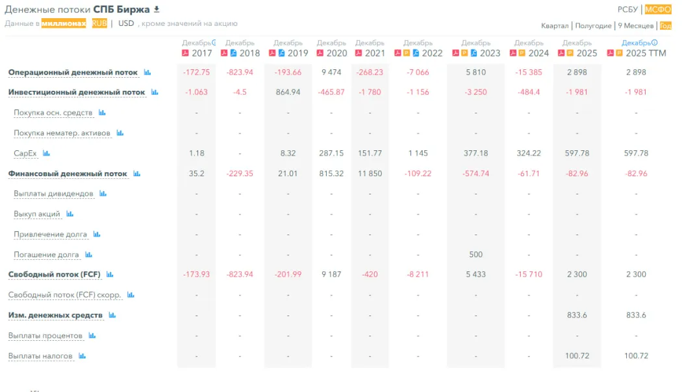Click the info icon by Декабрь 2025 TTM
This screenshot has height=392, width=682.
pyautogui.click(x=655, y=43)
